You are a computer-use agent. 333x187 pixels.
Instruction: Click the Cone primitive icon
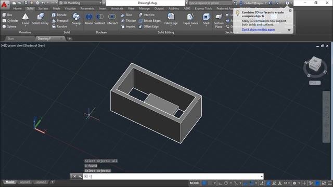tap(25, 17)
